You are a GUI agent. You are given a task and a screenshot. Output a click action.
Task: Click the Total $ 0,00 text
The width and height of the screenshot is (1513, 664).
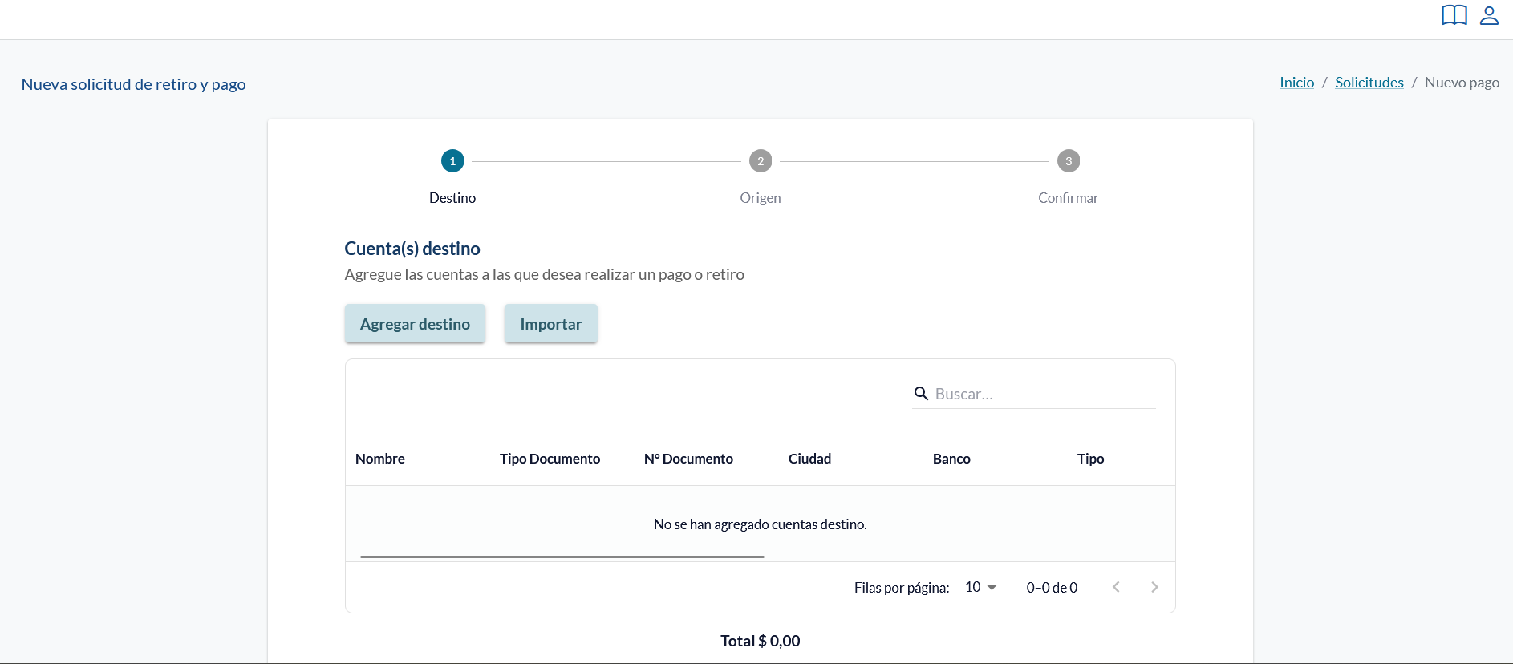click(761, 641)
